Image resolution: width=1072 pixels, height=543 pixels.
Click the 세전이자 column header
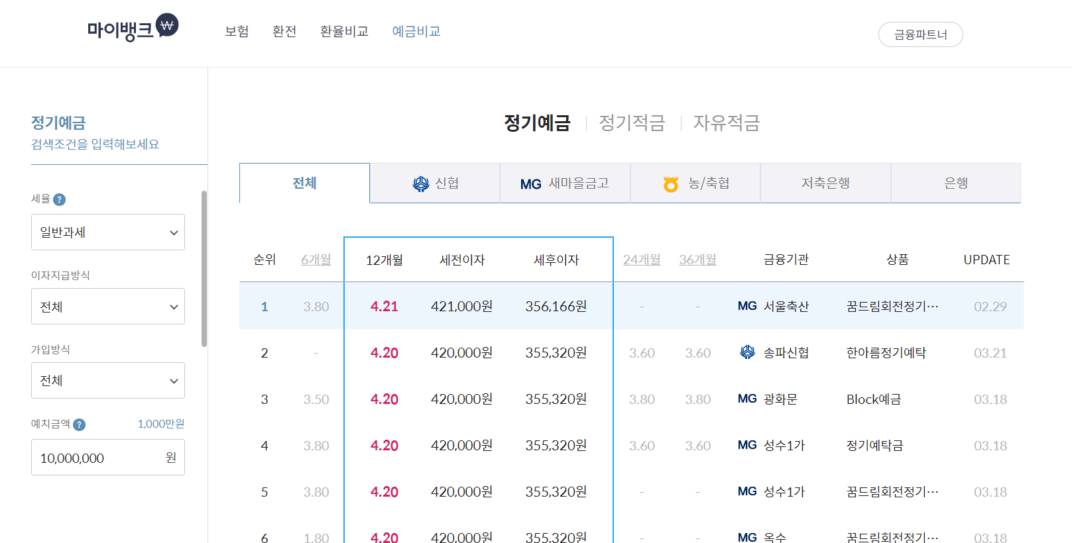click(x=462, y=260)
